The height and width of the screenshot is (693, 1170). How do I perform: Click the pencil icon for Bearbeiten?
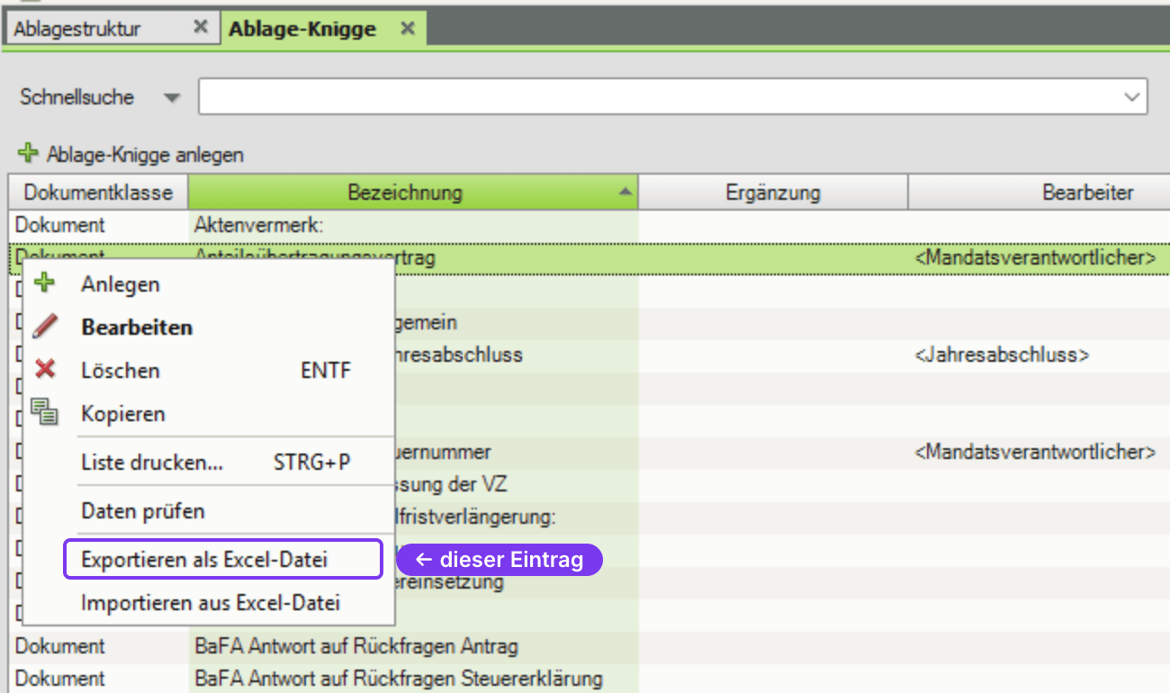coord(44,327)
